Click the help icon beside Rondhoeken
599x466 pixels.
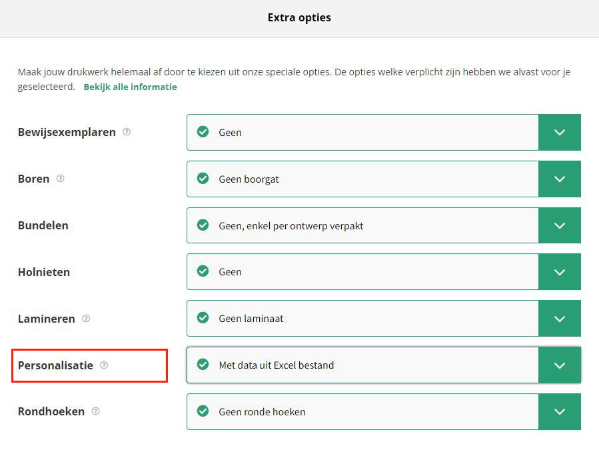pos(95,411)
